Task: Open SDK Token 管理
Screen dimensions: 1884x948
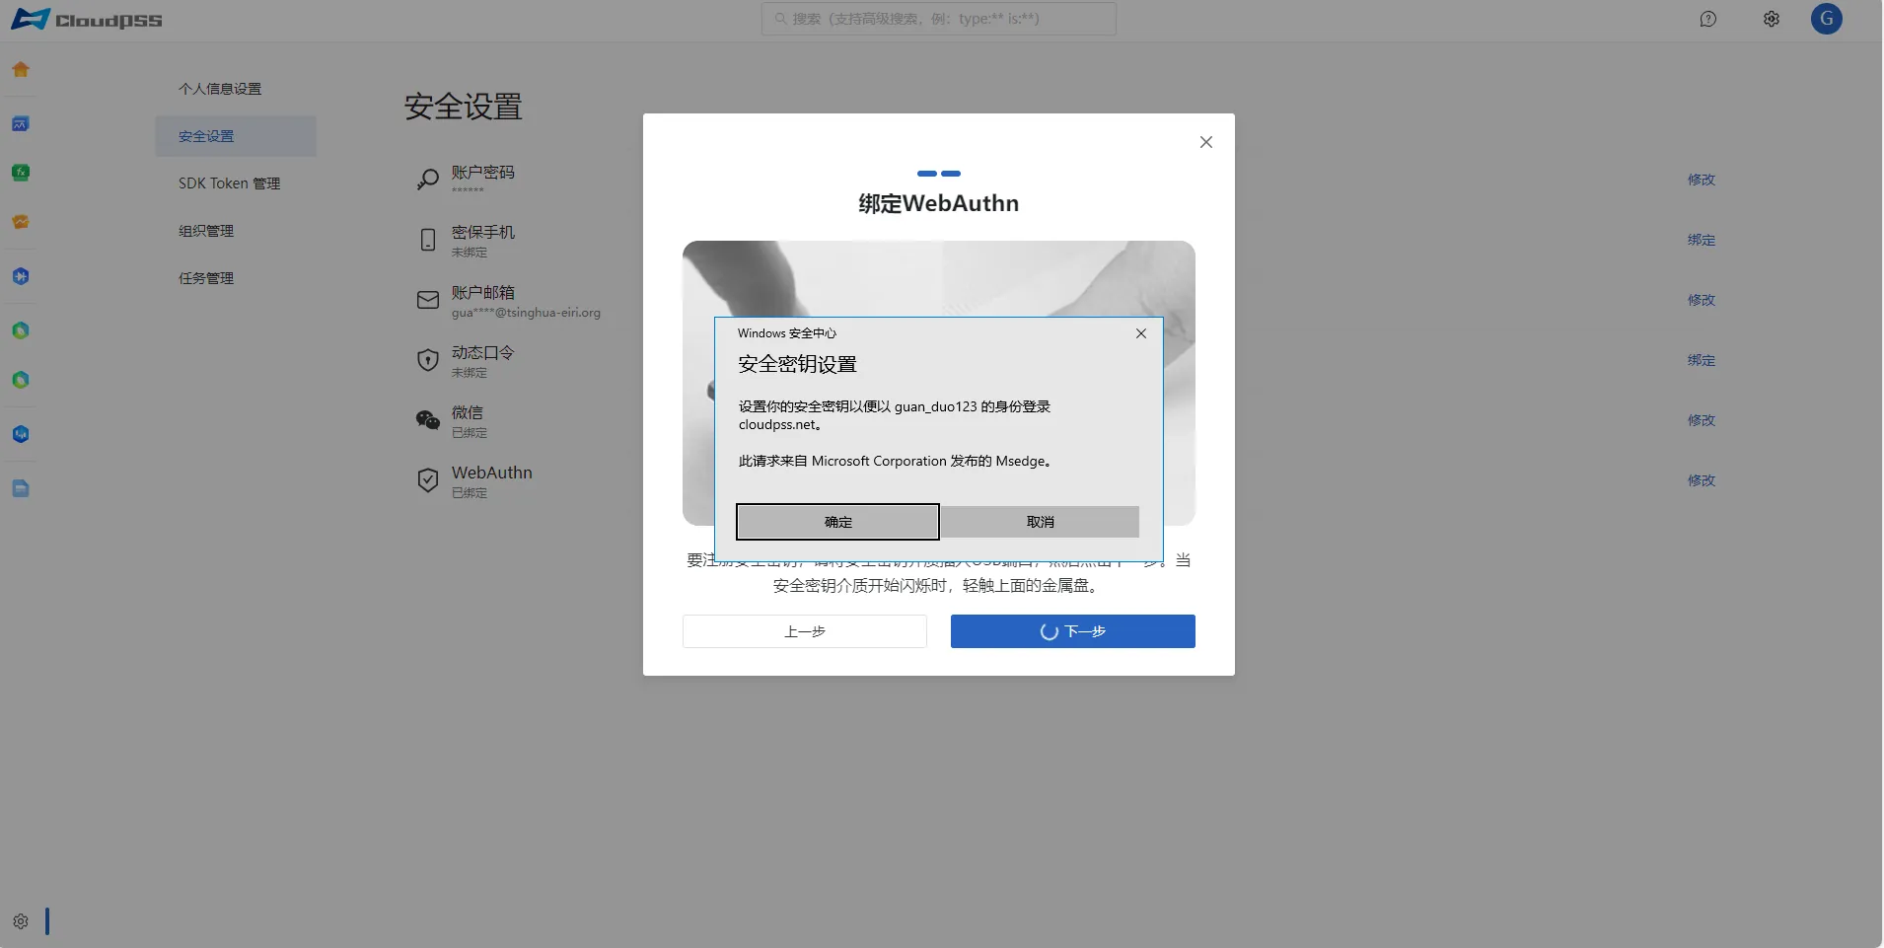Action: (x=229, y=183)
